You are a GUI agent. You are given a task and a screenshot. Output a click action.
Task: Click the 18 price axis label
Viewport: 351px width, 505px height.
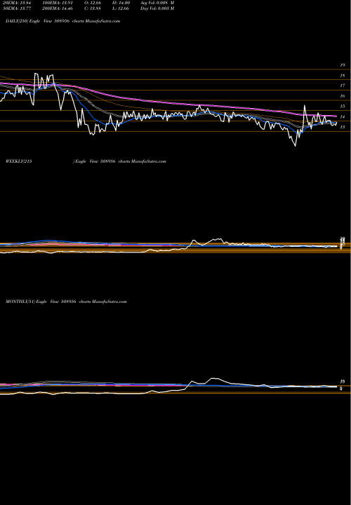(x=343, y=75)
